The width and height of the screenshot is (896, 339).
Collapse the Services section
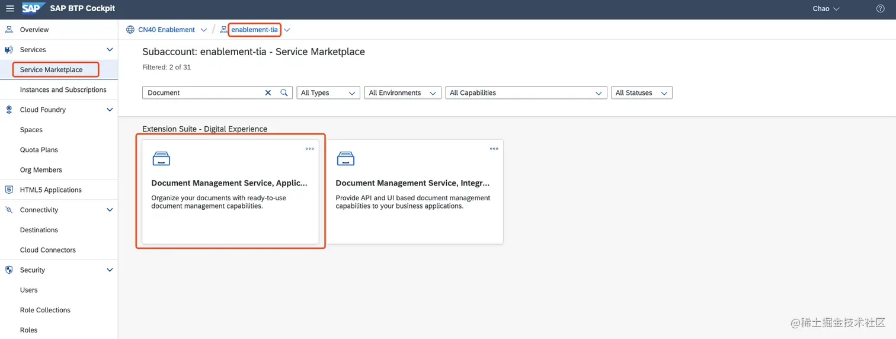(x=110, y=50)
